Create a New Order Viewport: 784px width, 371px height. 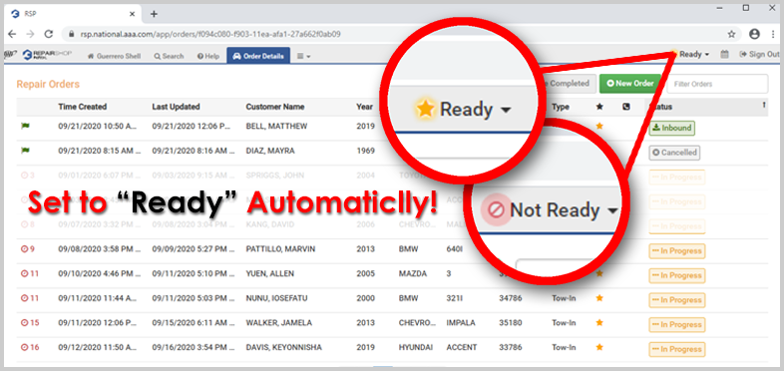[x=630, y=84]
